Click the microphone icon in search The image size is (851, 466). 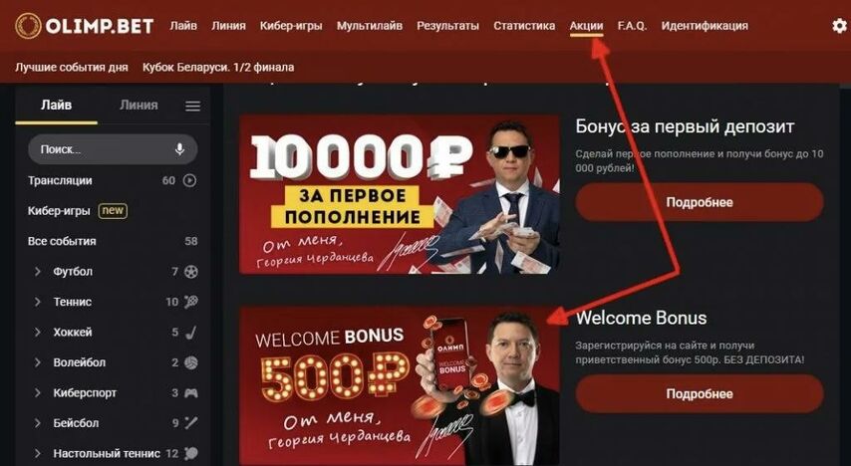click(179, 149)
